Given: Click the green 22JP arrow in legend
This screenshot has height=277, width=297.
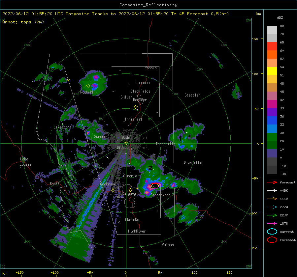Looking at the screenshot, I should click(x=272, y=215).
